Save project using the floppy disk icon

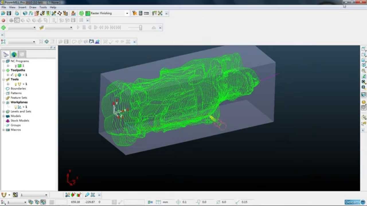tap(9, 13)
